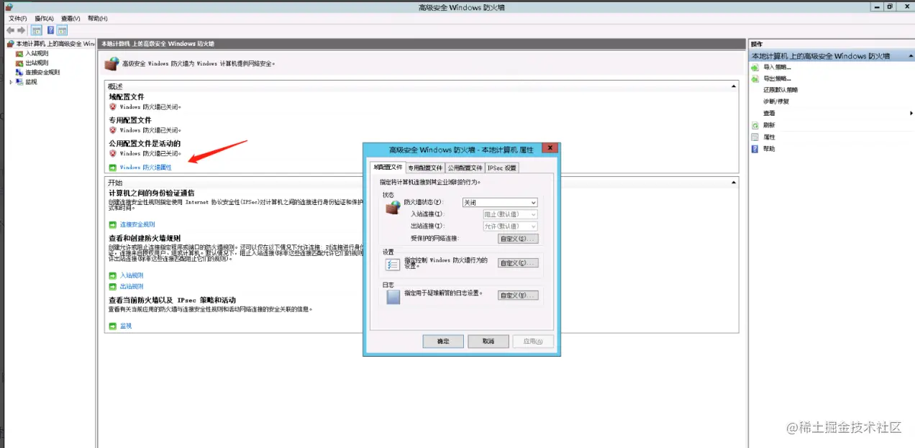Select 入站规则 text in the left tree
Viewport: 915px width, 448px height.
click(37, 53)
